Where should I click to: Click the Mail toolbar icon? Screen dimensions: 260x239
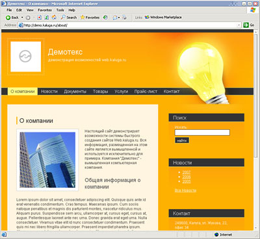[115, 18]
